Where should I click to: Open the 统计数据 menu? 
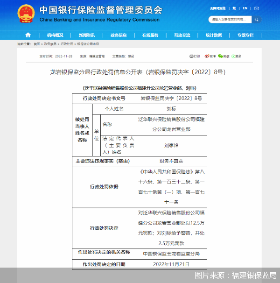click(214, 35)
